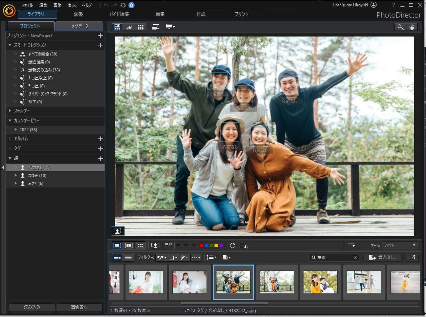
Task: Add face tag using bottom-left photo button
Action: click(x=118, y=231)
